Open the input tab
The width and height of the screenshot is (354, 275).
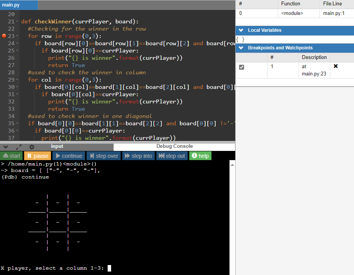[57, 147]
